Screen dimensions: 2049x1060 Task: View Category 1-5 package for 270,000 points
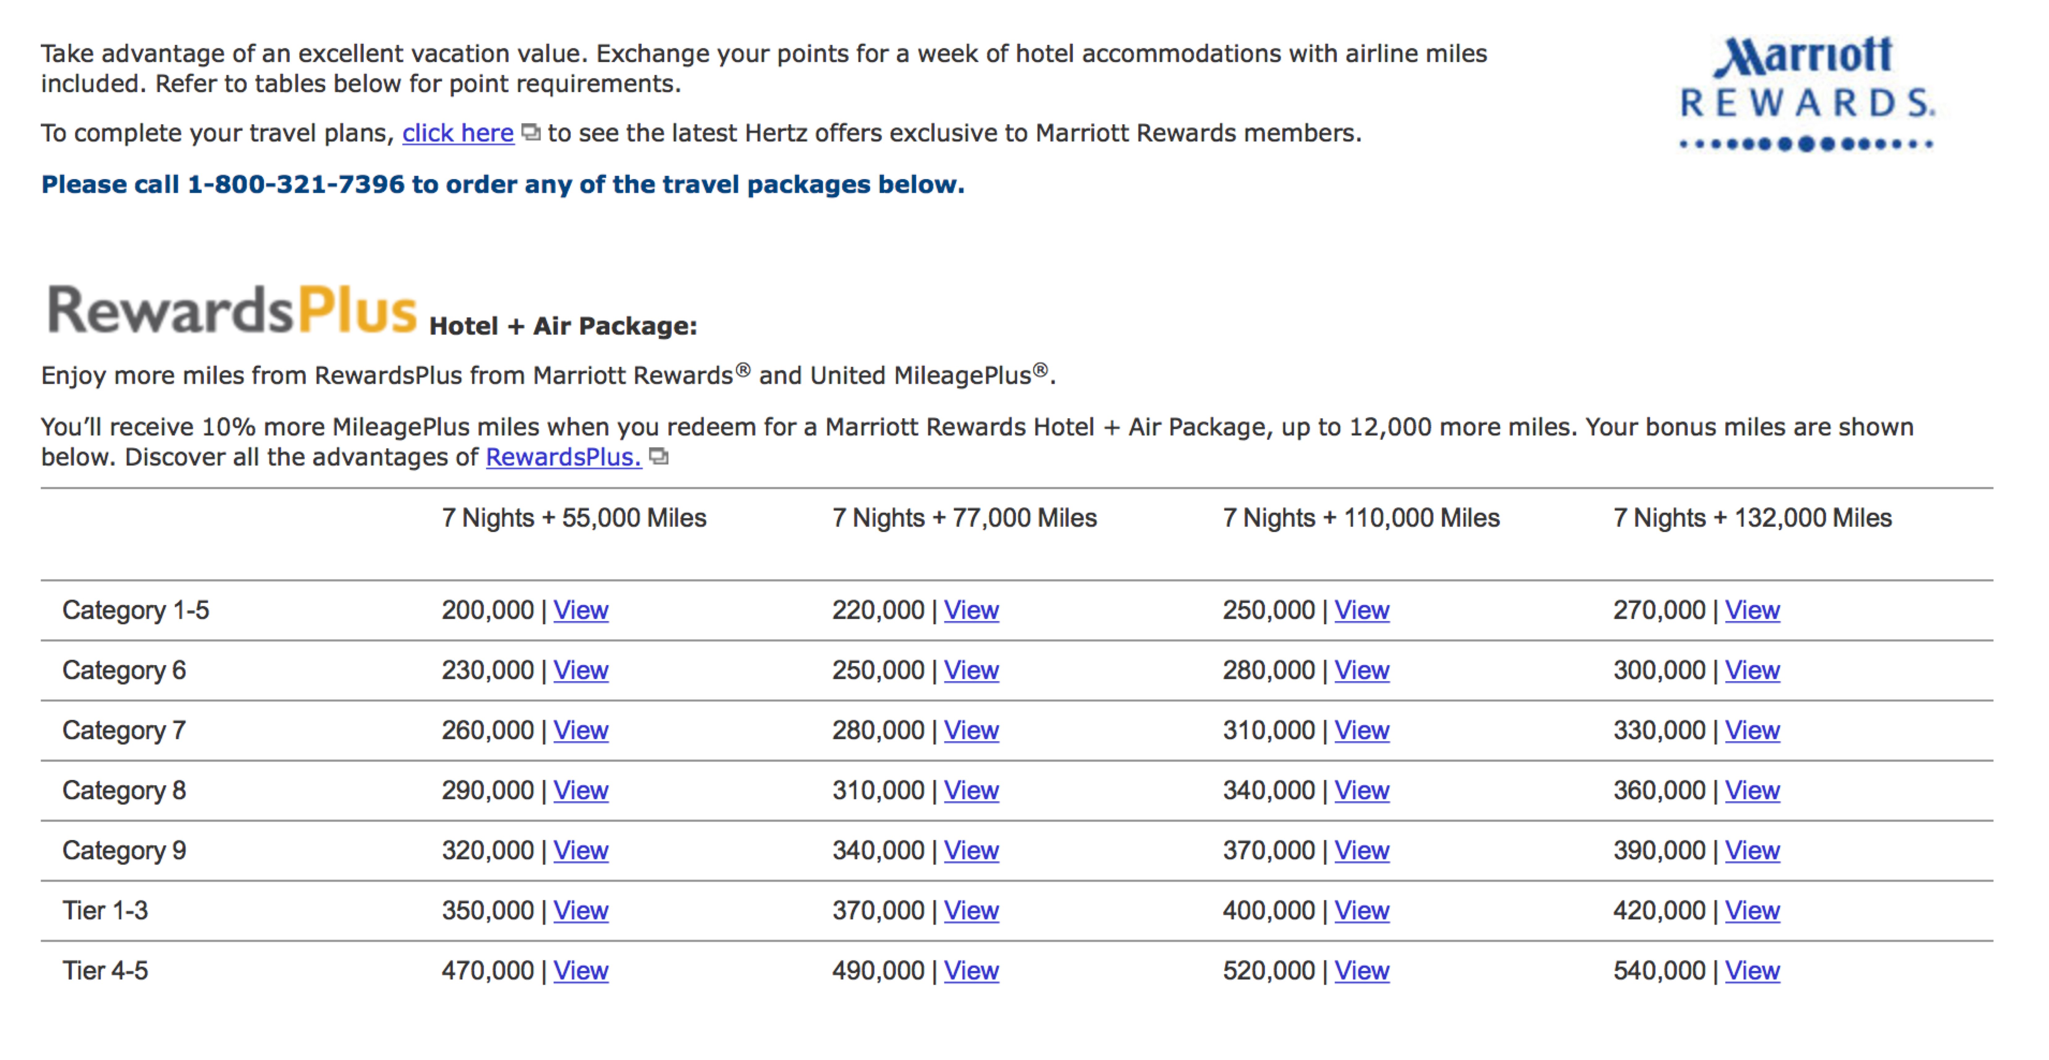point(1752,610)
